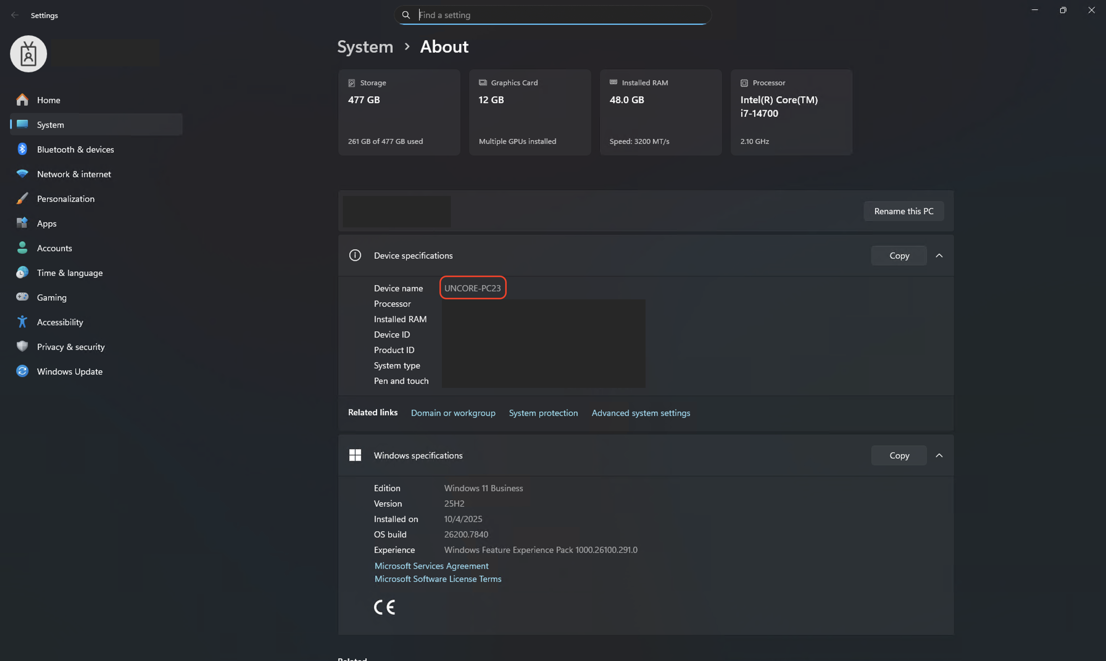Open the Storage info card
Image resolution: width=1106 pixels, height=661 pixels.
click(x=399, y=112)
